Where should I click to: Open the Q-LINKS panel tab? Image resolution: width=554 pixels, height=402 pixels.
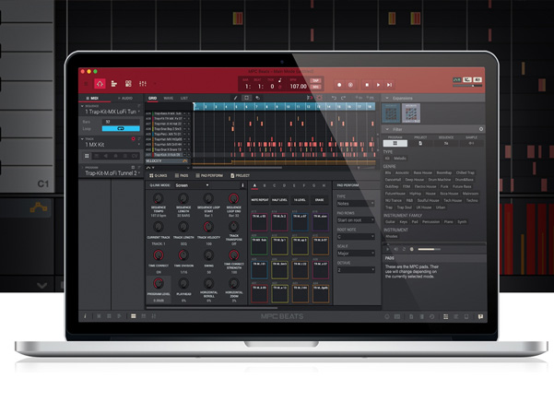pos(158,175)
